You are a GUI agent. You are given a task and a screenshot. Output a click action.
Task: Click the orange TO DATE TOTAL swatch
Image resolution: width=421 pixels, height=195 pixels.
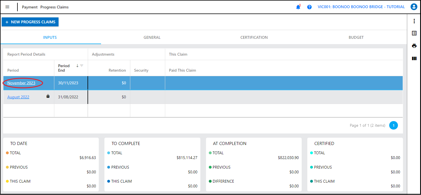coord(7,153)
